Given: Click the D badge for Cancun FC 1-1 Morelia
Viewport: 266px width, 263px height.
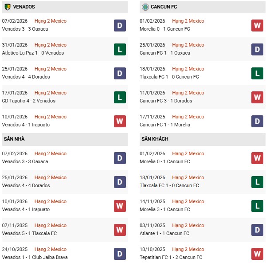Looking at the screenshot, I should pyautogui.click(x=257, y=121).
